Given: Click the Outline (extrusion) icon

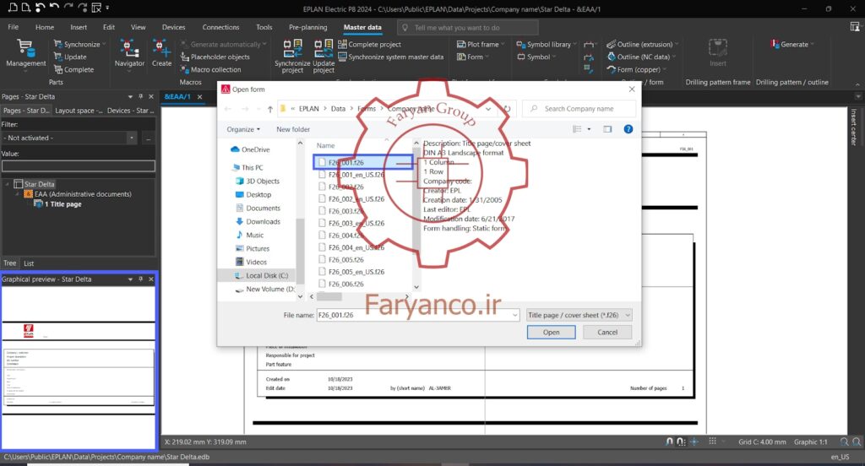Looking at the screenshot, I should click(612, 44).
